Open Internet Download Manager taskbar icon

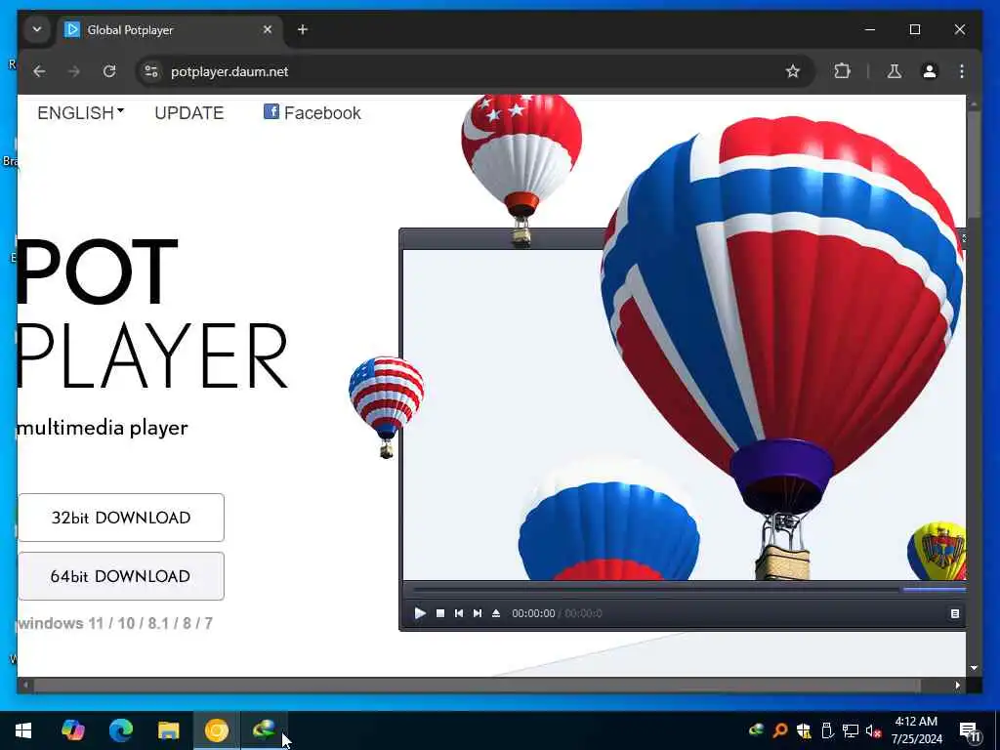[264, 729]
